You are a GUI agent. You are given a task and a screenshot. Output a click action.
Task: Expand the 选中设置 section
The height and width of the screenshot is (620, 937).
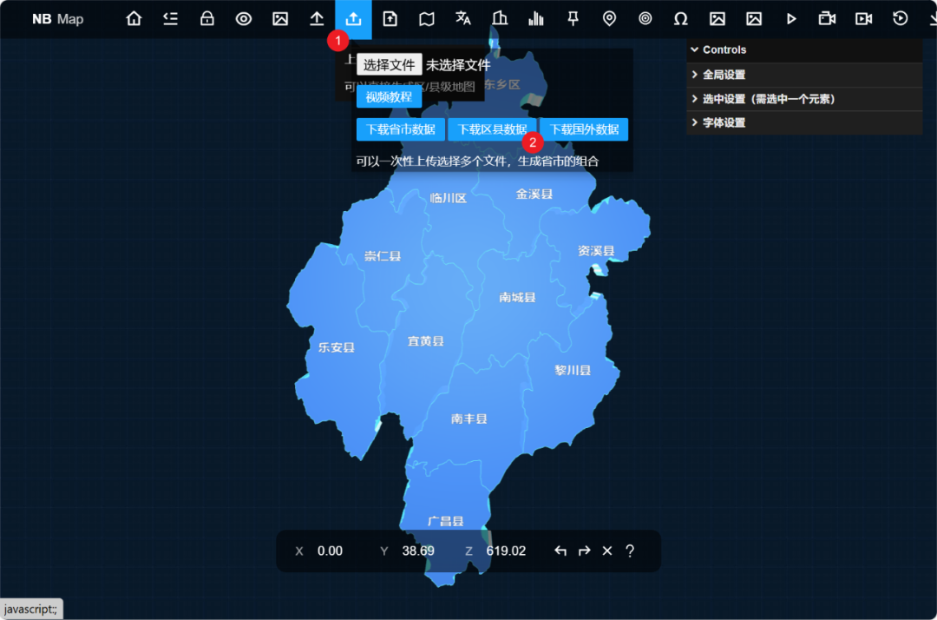pos(804,99)
